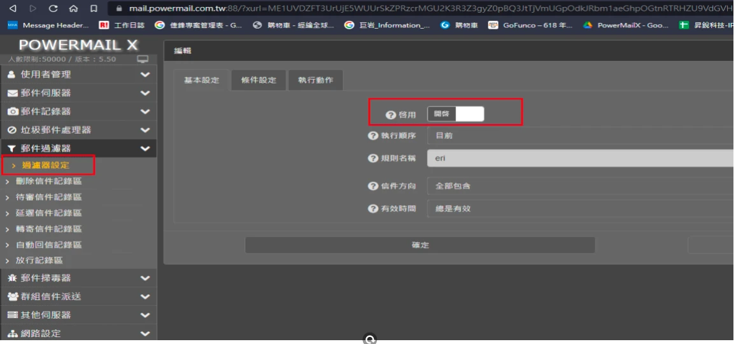Click the help icon next to 規則名稱

pos(372,159)
